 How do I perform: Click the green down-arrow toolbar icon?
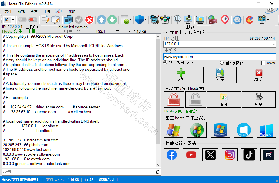click(112, 20)
